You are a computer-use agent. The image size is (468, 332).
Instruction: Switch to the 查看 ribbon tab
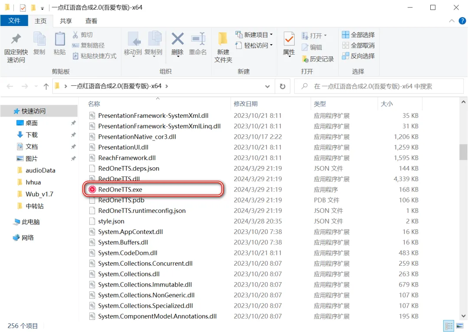(91, 20)
